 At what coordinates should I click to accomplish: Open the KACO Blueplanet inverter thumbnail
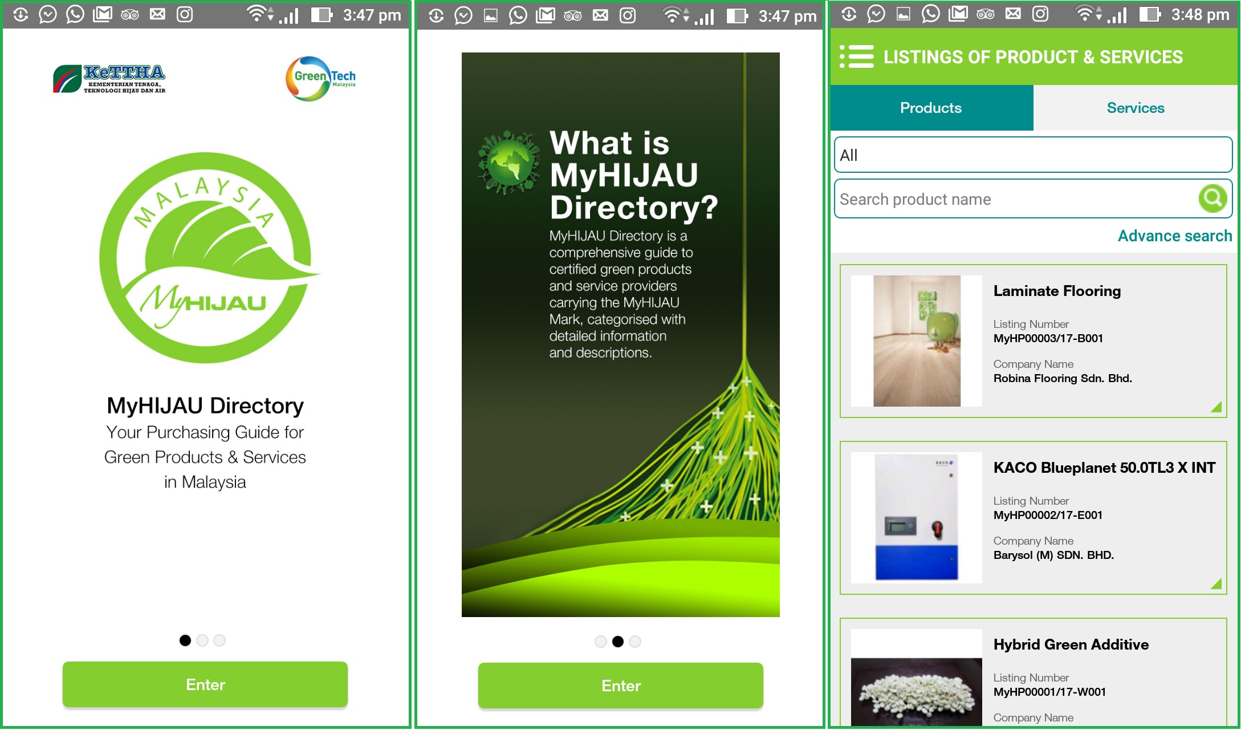pos(917,518)
